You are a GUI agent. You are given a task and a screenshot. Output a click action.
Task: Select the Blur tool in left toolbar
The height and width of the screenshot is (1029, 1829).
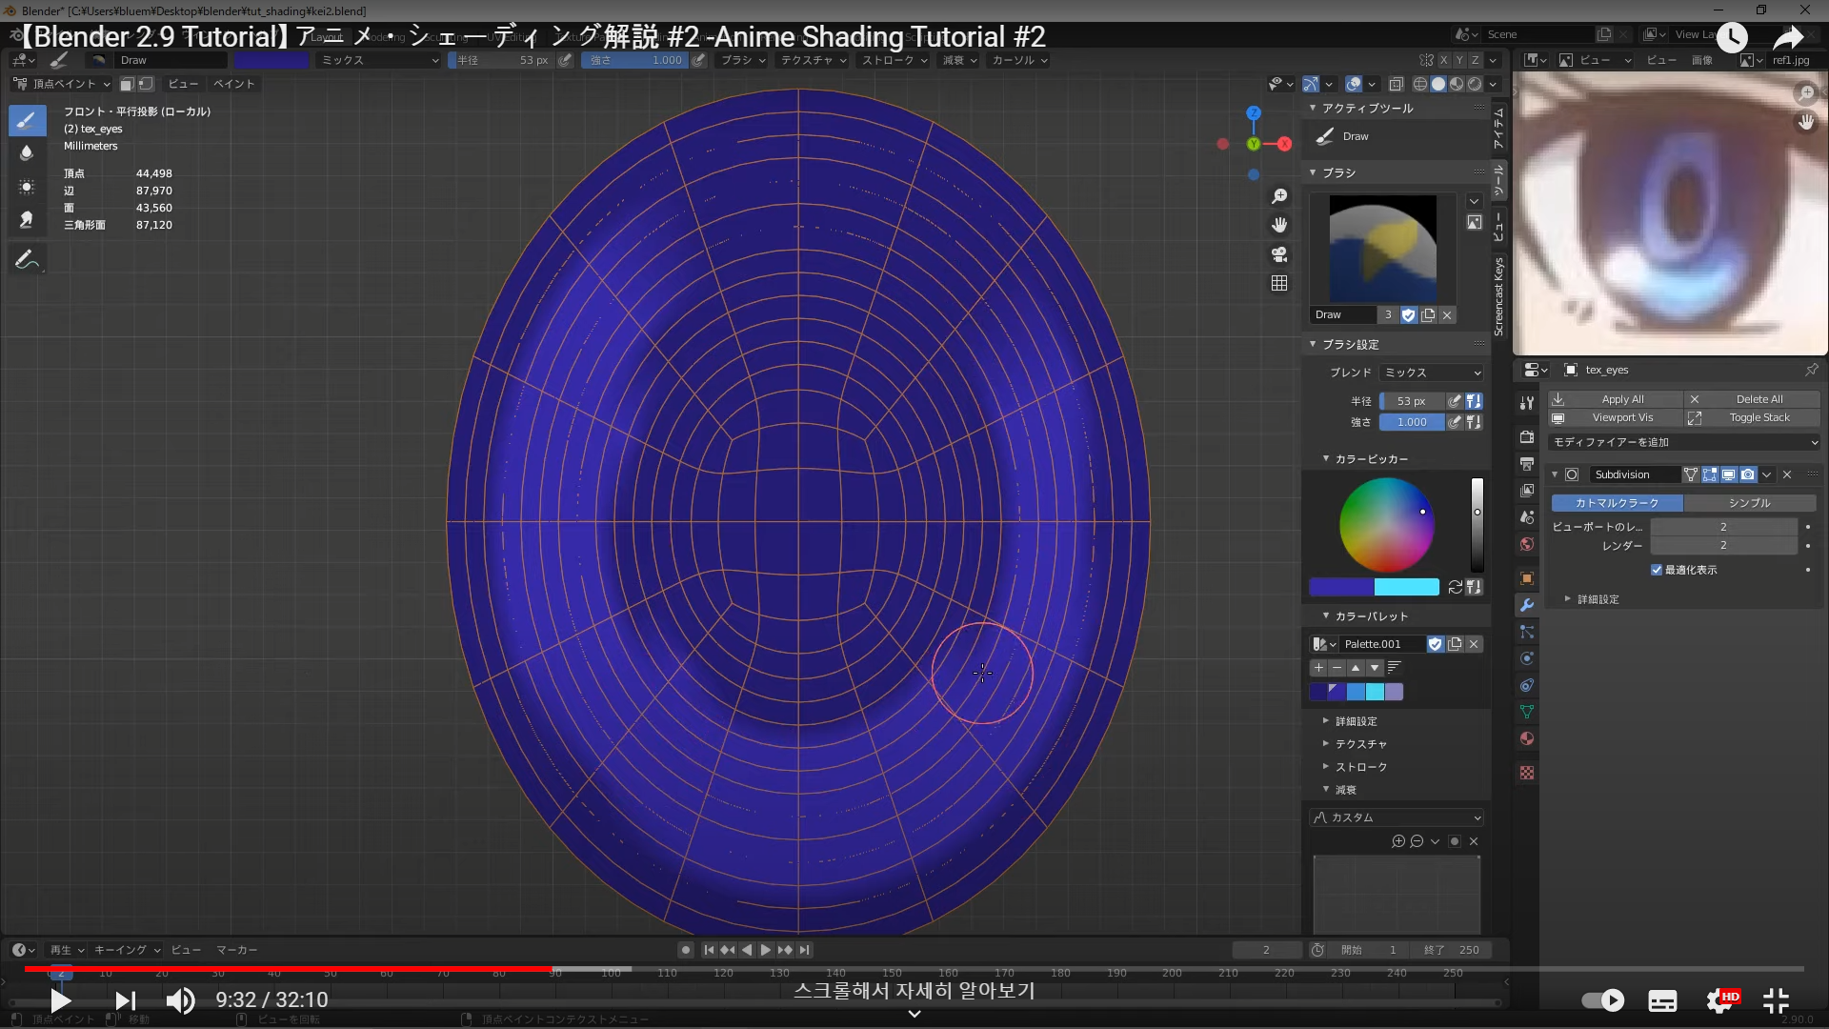[27, 153]
